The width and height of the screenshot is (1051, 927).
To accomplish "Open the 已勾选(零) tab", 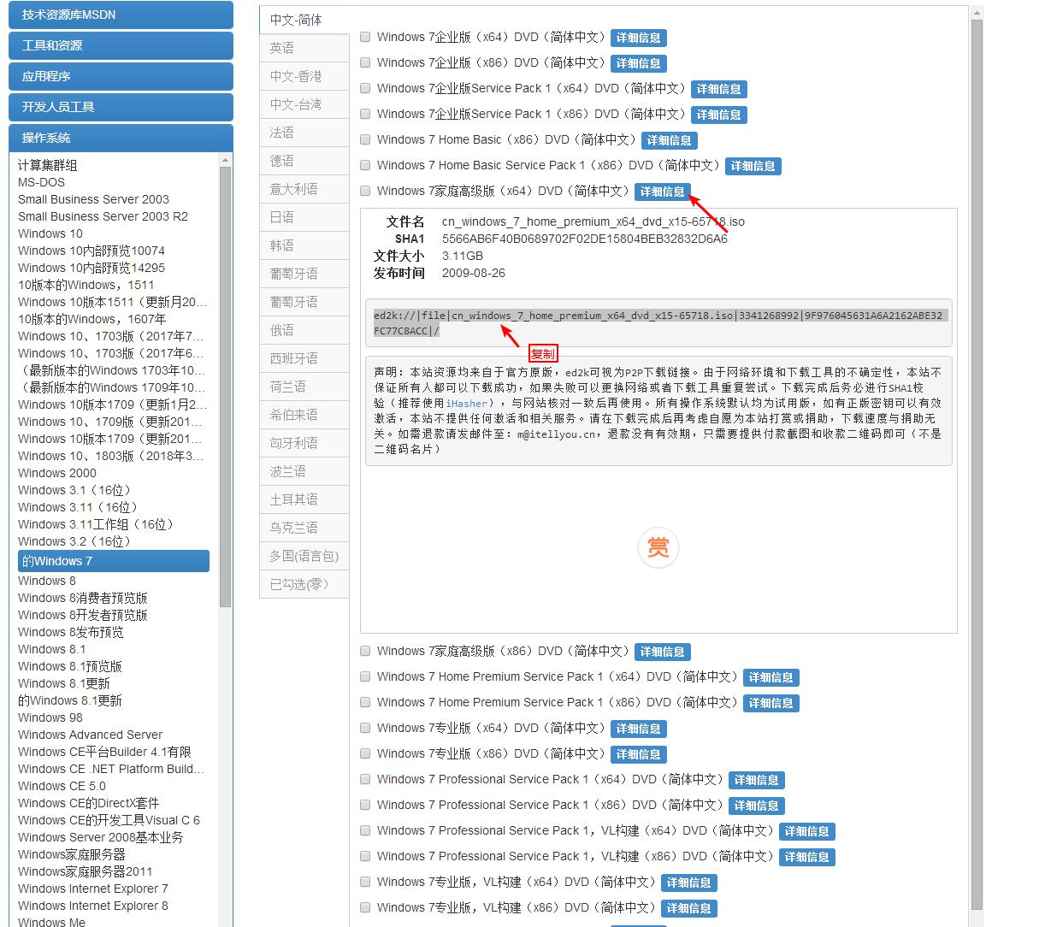I will (304, 584).
